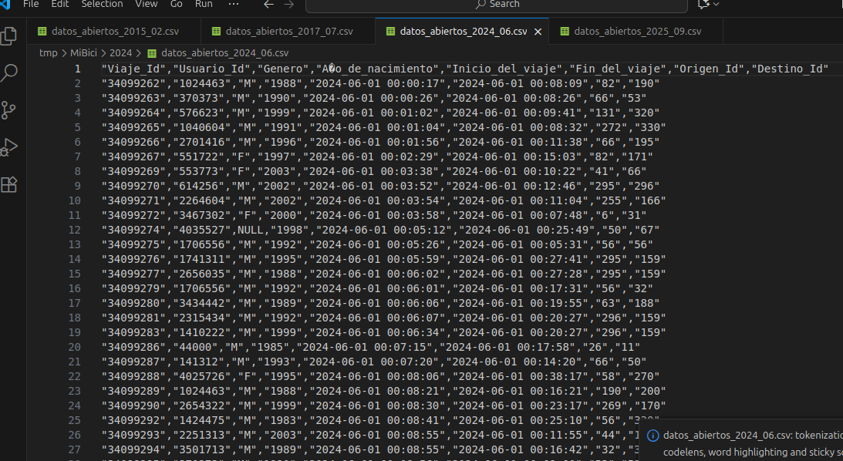Close the datos_abiertos_2024_06.csv tab
The width and height of the screenshot is (843, 461).
click(x=538, y=32)
